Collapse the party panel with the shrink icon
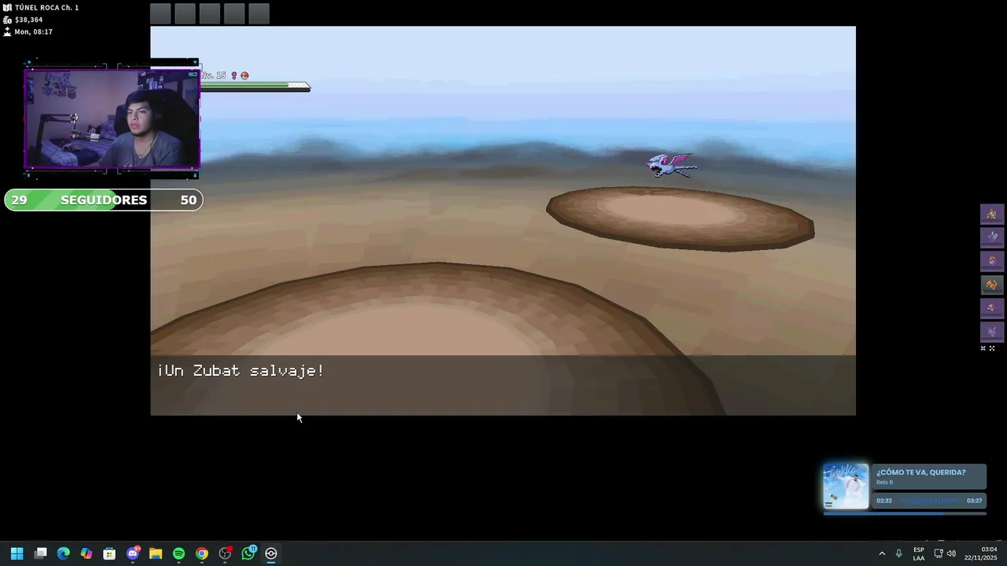 983,348
